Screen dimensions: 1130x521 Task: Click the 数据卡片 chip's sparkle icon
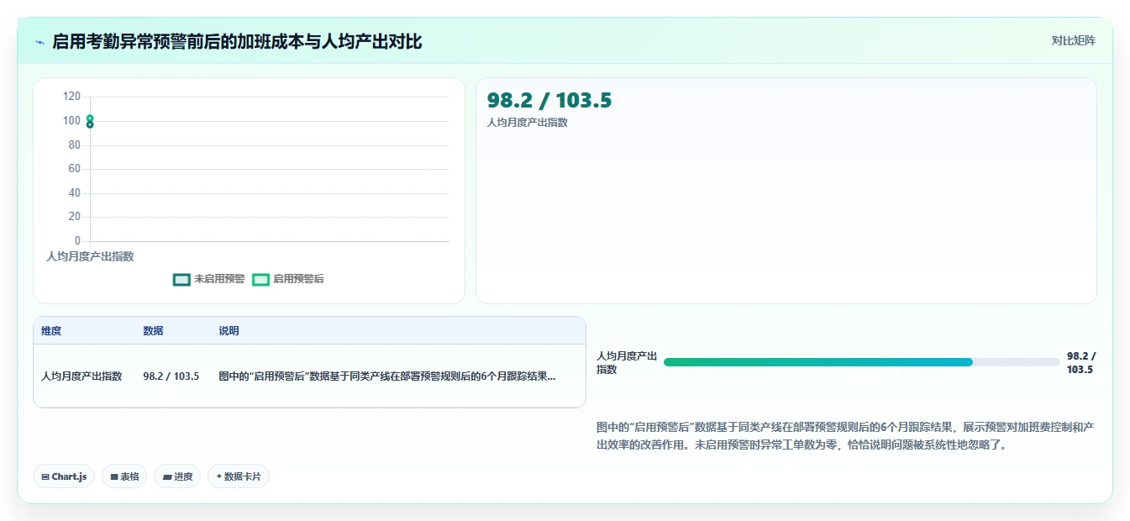[x=219, y=476]
